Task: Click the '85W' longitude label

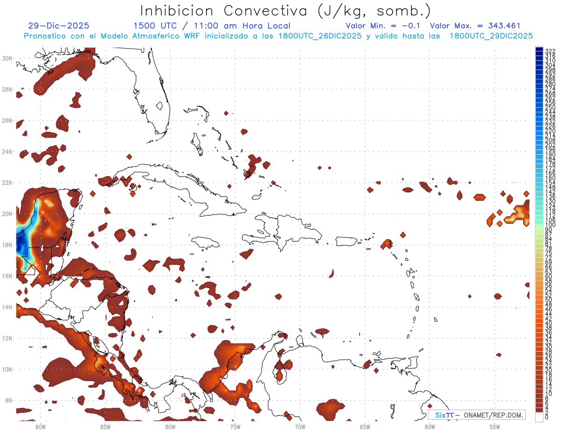Action: [105, 427]
